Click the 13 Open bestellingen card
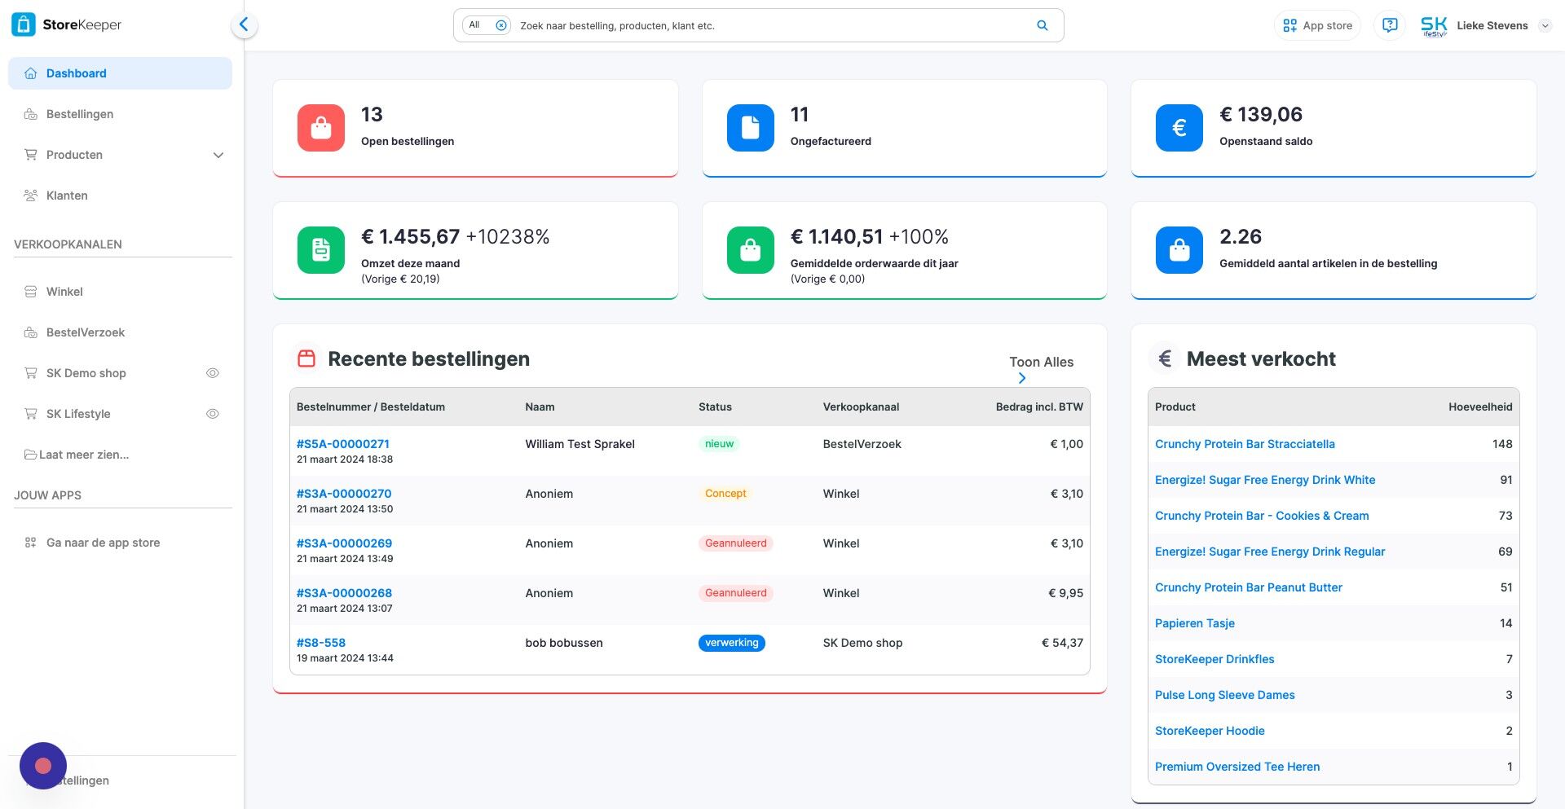Image resolution: width=1565 pixels, height=809 pixels. [x=475, y=128]
